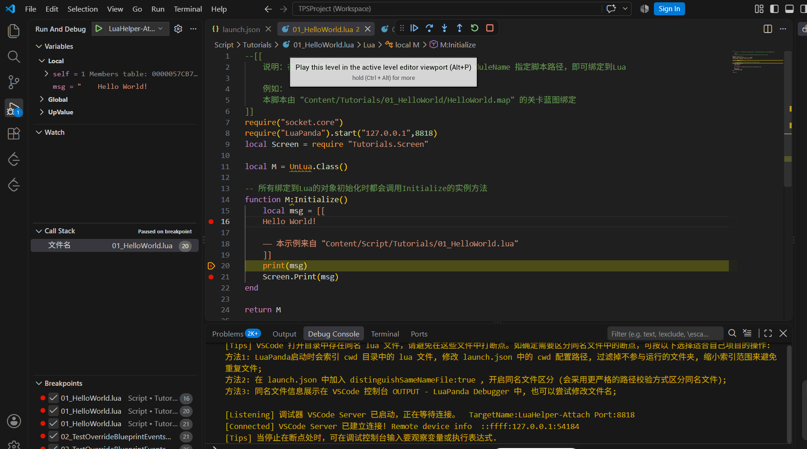Expand the self variable

46,73
